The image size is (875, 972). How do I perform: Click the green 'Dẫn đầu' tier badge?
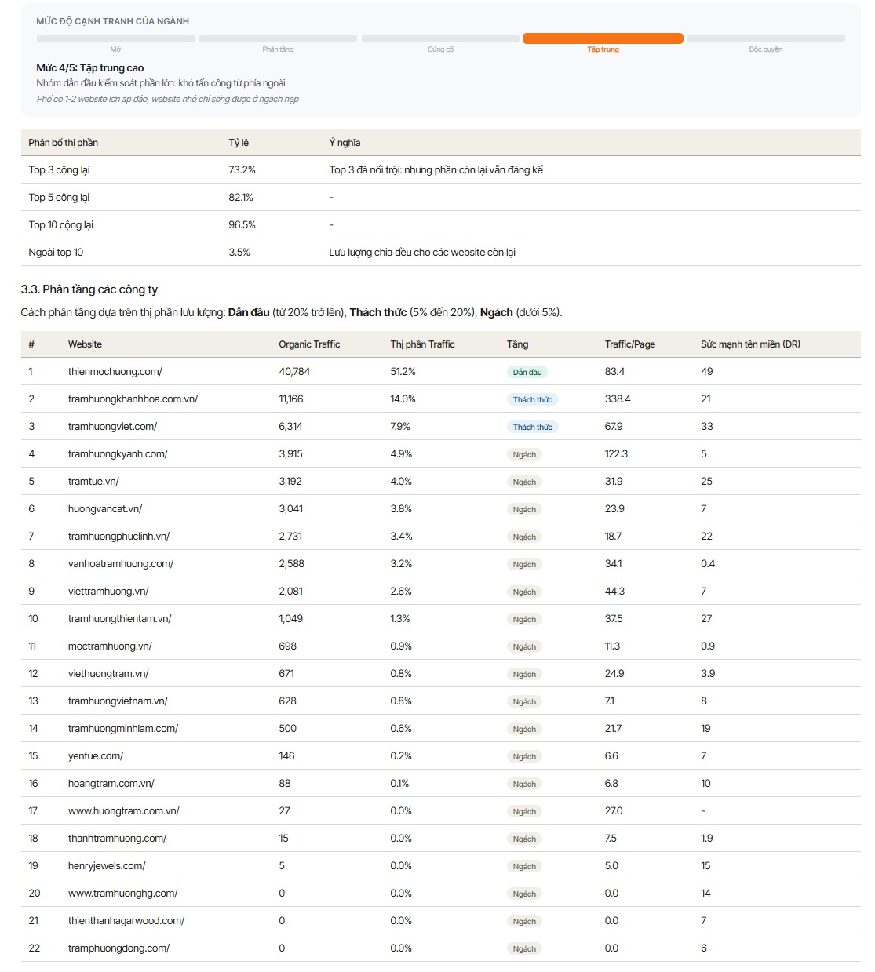527,372
